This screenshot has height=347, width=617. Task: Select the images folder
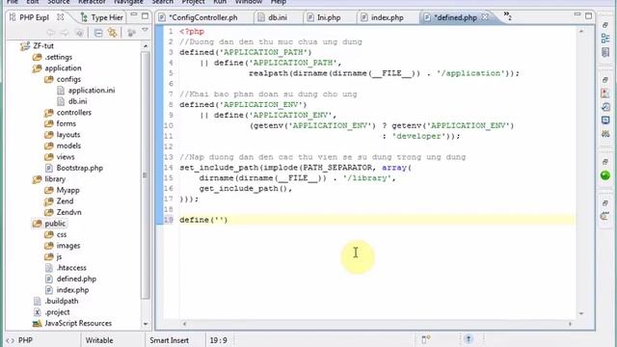[x=68, y=246]
